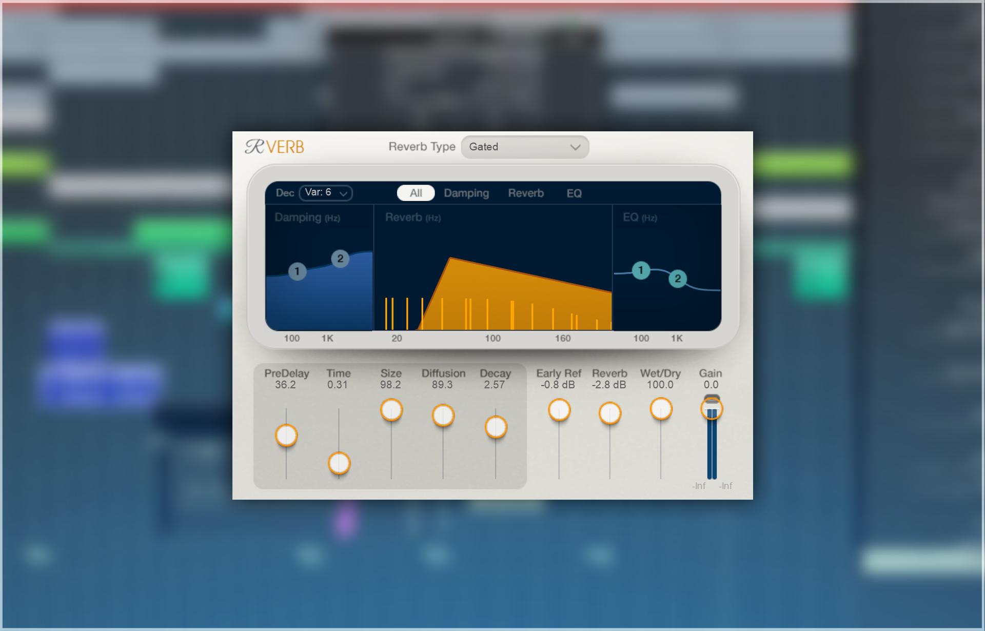
Task: Click the Wet/Dry slider knob
Action: coord(661,409)
